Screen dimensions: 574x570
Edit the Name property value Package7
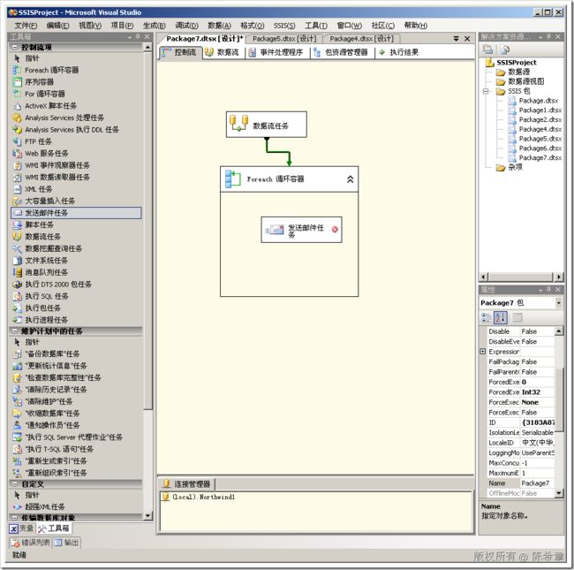click(537, 483)
